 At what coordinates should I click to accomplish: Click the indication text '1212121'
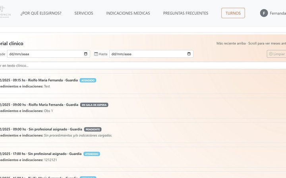(x=50, y=160)
